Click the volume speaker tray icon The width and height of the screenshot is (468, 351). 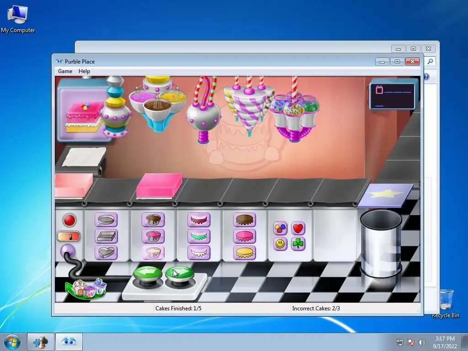(422, 342)
